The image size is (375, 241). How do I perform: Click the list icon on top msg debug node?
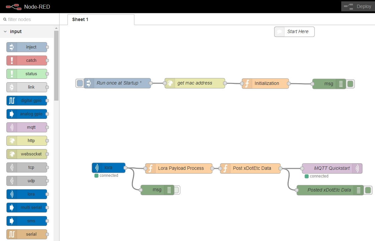point(341,84)
